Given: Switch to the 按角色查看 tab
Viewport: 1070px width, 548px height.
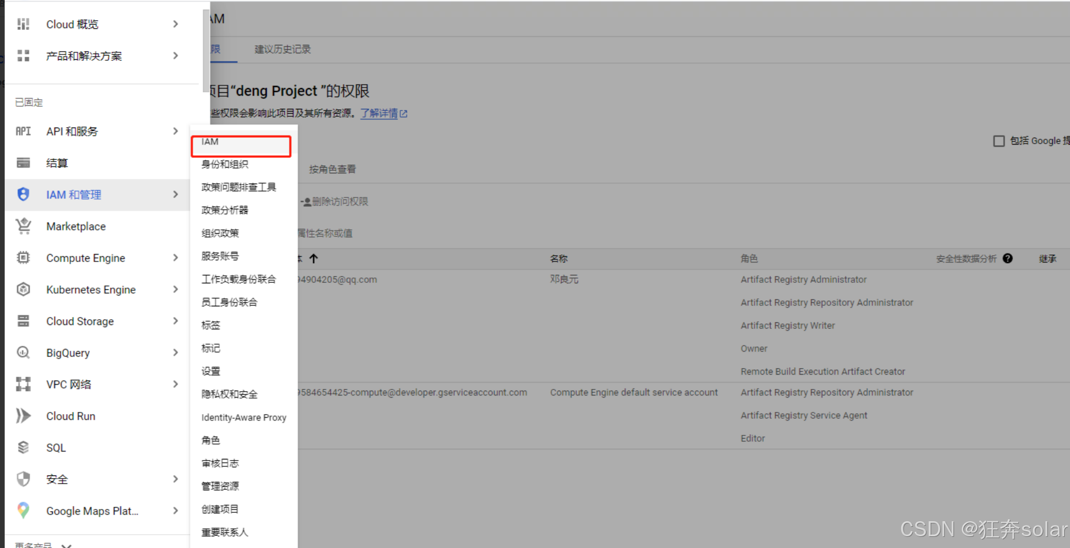Looking at the screenshot, I should point(332,169).
